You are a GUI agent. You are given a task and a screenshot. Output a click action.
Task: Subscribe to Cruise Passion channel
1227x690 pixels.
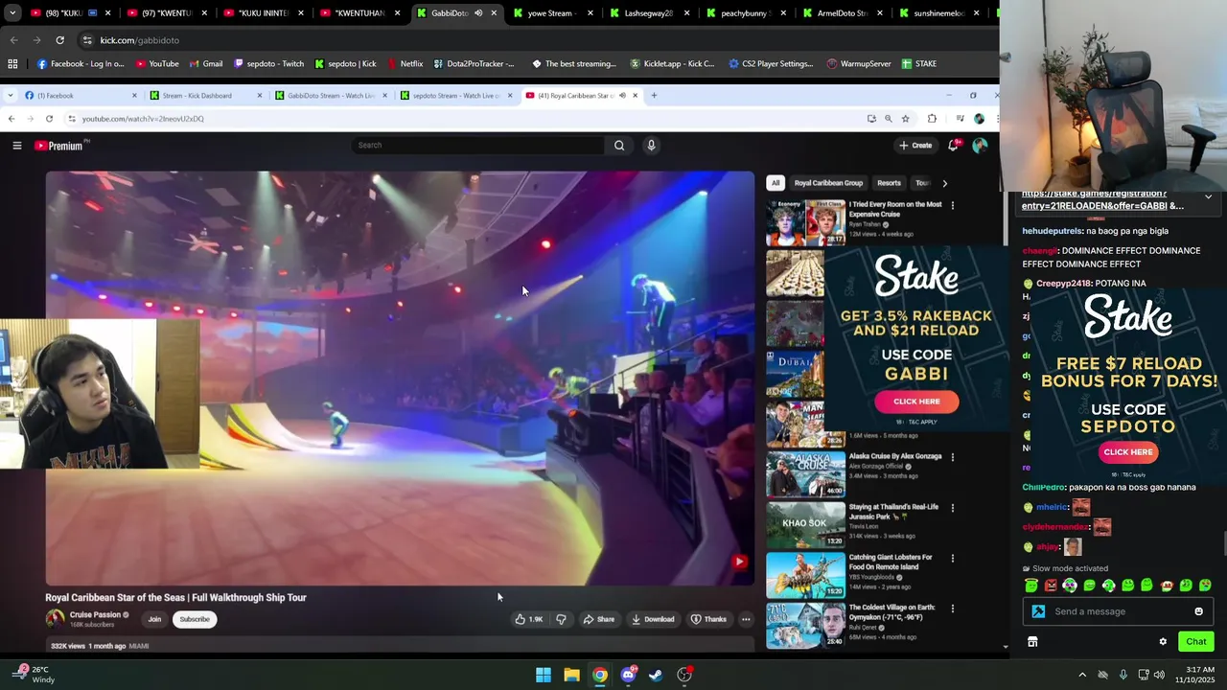click(x=195, y=619)
